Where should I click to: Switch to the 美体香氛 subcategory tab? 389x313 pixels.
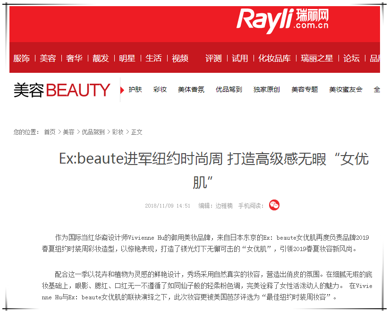(x=191, y=89)
